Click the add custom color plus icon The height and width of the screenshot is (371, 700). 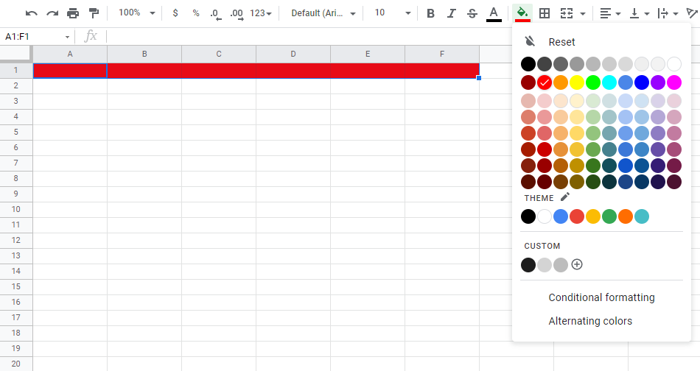577,264
